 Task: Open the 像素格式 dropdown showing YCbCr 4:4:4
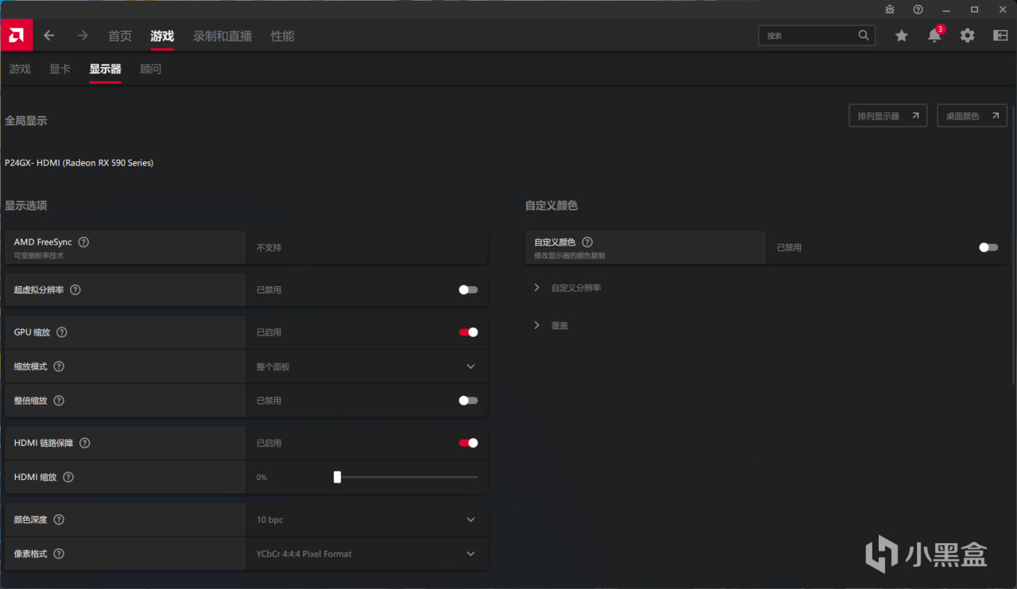(x=367, y=553)
